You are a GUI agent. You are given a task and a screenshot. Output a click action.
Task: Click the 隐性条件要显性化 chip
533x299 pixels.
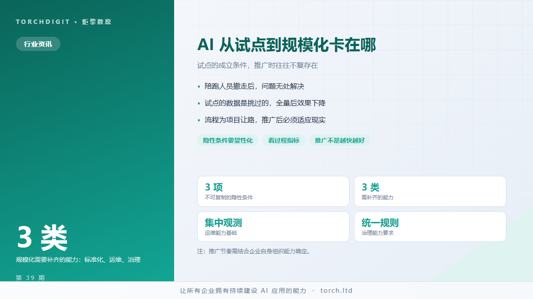228,140
